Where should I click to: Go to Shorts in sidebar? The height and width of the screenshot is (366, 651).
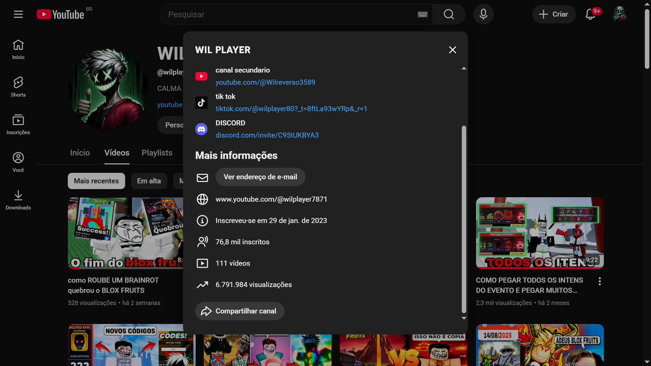click(x=18, y=87)
